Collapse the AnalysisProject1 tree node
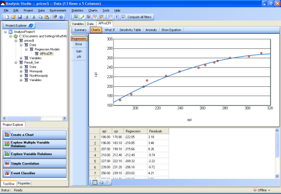Screen dimensions: 281x194 [x=6, y=32]
